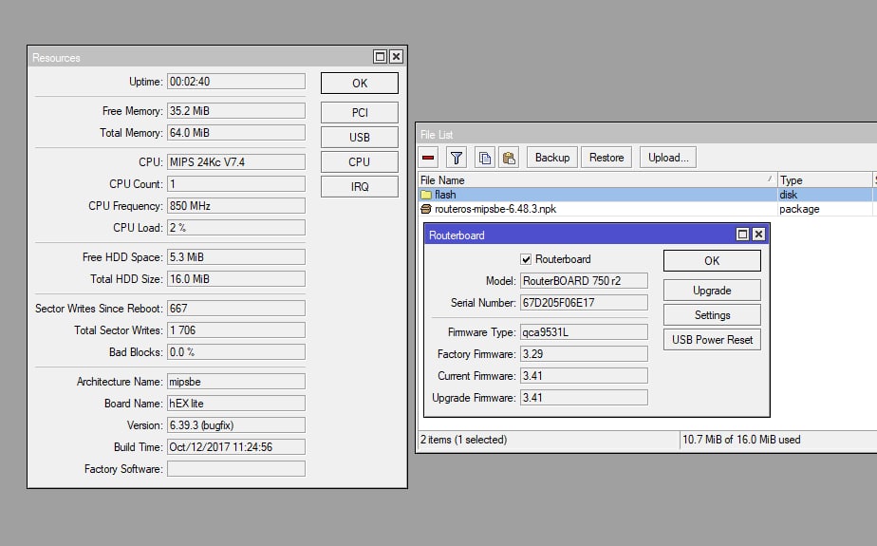This screenshot has width=877, height=546.
Task: Click the paste icon in File List toolbar
Action: [509, 158]
